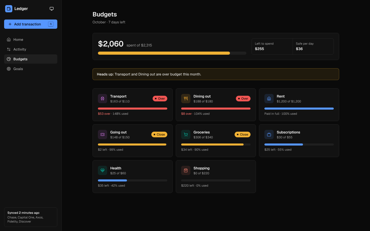
Task: Click 'Paid in full · 100% used' text
Action: 281,114
